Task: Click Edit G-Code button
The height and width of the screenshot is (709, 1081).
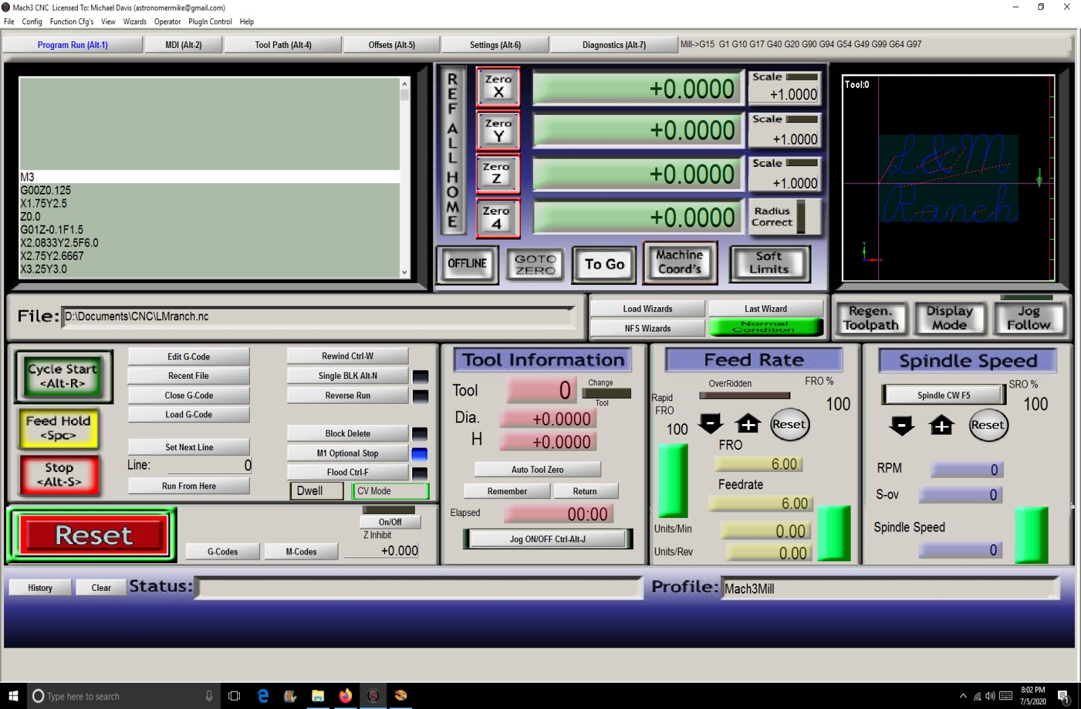Action: click(188, 357)
